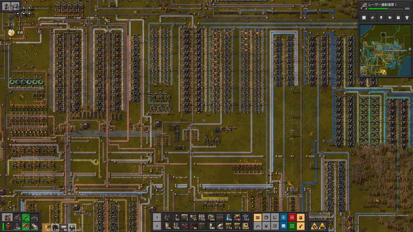This screenshot has width=413, height=232.
Task: Click the undo shortcut arrow
Action: tap(258, 226)
